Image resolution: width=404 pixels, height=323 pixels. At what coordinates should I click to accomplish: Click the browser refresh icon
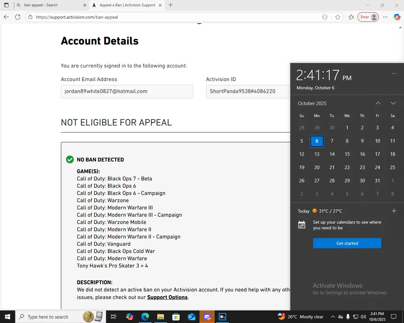(x=18, y=17)
